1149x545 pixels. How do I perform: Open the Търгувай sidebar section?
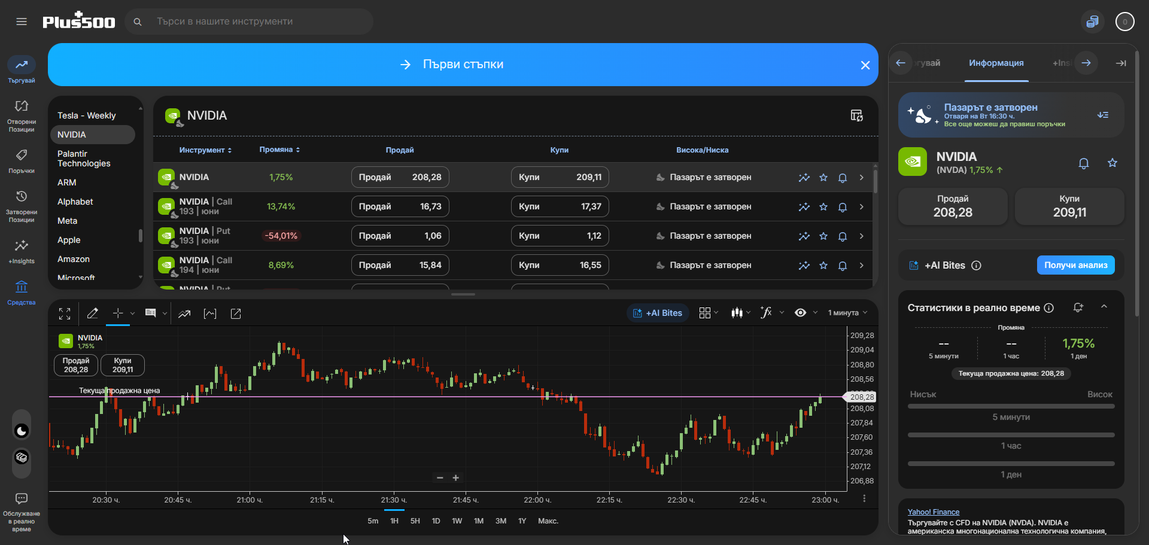pos(22,70)
